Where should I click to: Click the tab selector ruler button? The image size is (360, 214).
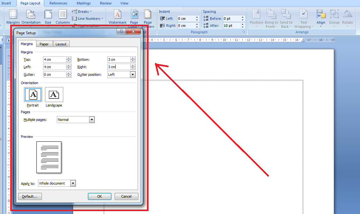tap(9, 40)
